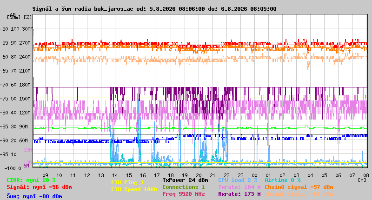The width and height of the screenshot is (372, 200).
Task: Click the 'ETH Plug 1' legend label
Action: [x=127, y=182]
